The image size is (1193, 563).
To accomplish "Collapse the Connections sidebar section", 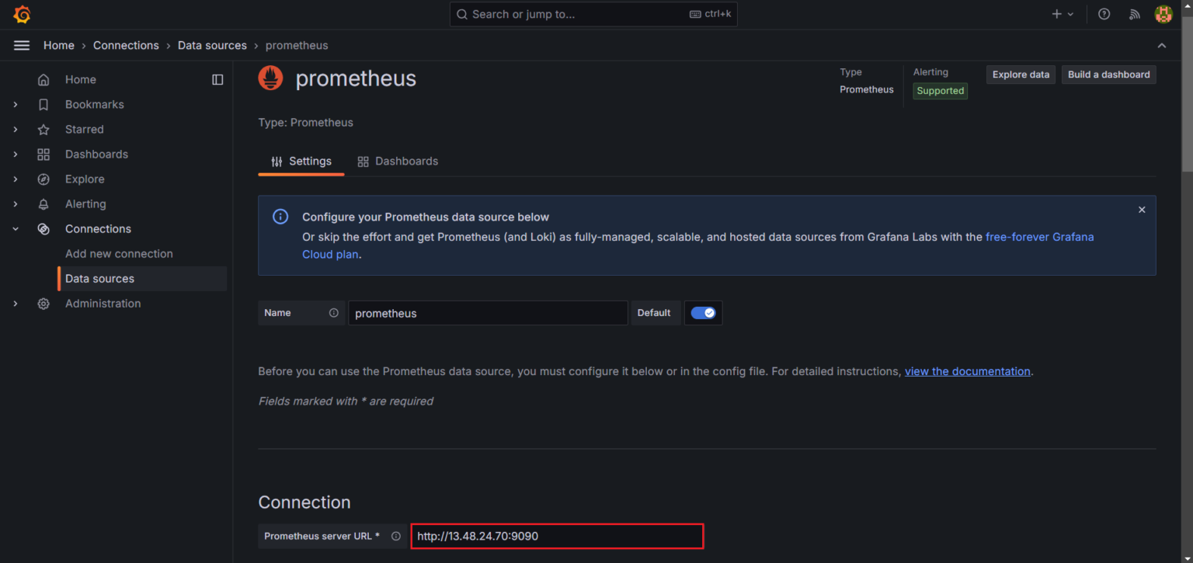I will pyautogui.click(x=16, y=229).
